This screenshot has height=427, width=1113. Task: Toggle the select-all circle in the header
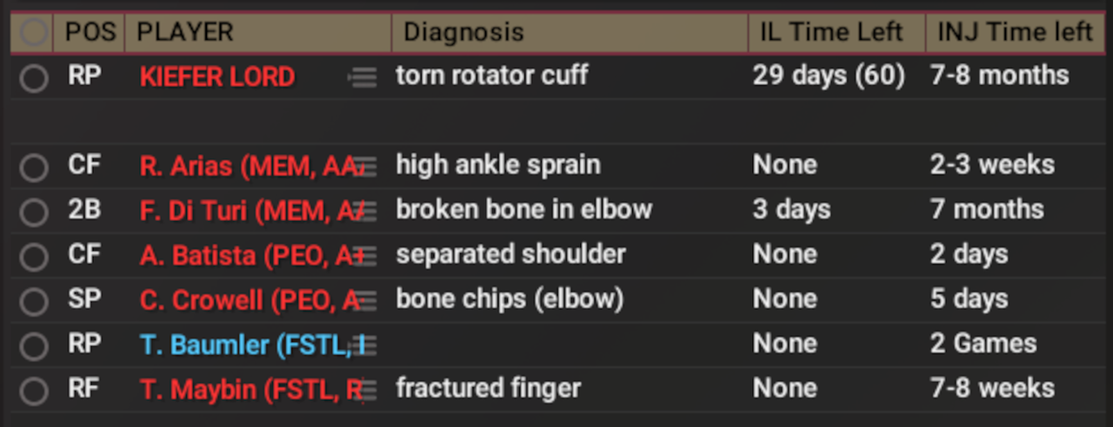tap(34, 33)
